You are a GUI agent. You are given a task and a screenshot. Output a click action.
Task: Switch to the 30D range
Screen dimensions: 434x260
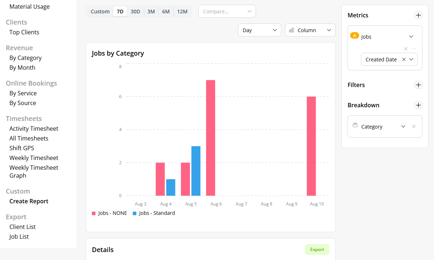click(135, 12)
